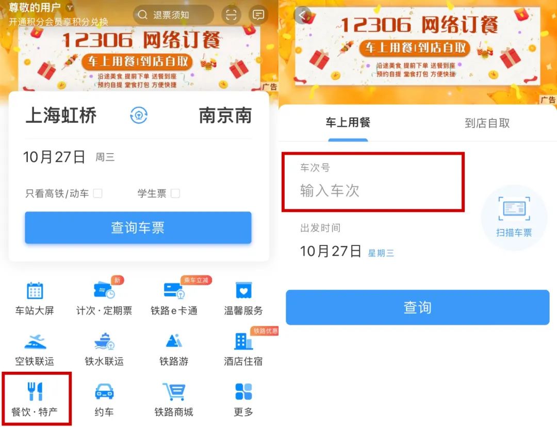Viewport: 557px width, 427px height.
Task: Tap the scan QR icon in header
Action: (x=231, y=15)
